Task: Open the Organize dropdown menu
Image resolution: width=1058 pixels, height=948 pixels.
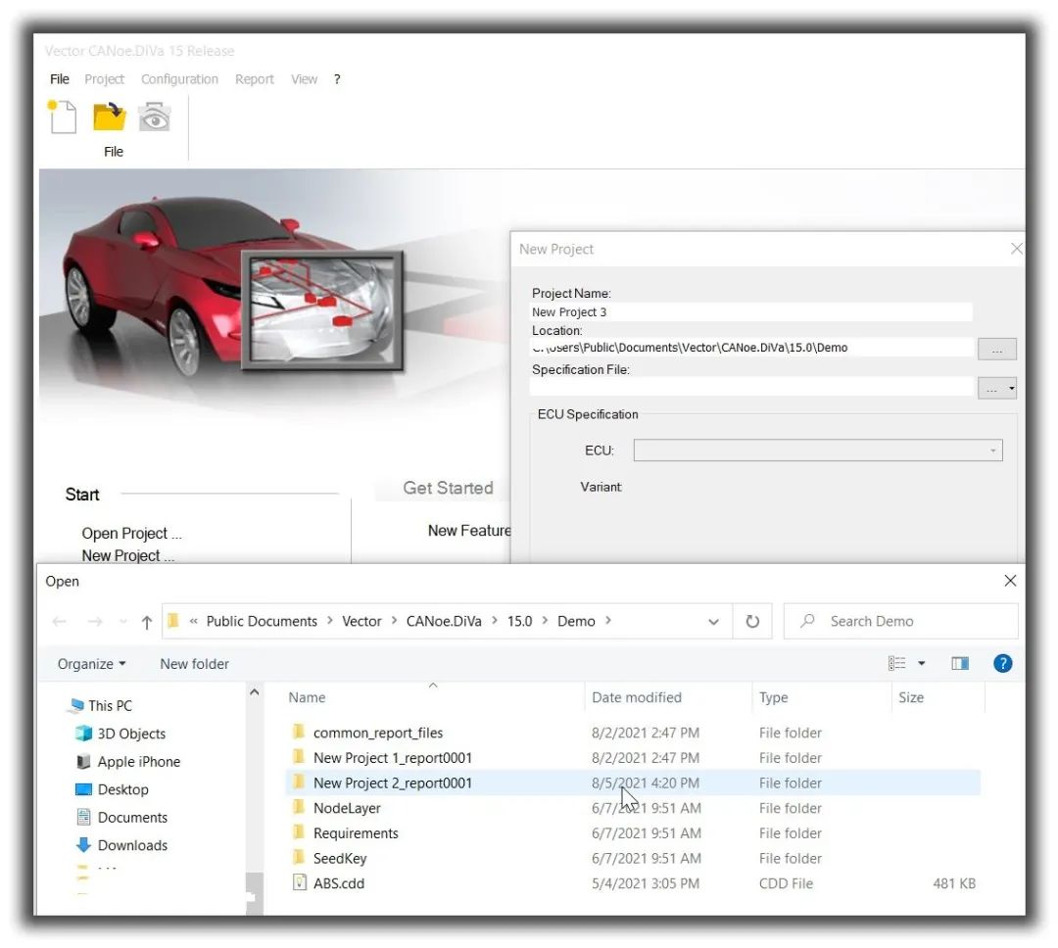Action: coord(91,664)
